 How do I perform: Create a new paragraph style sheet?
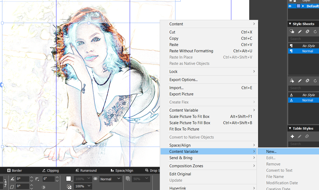[292, 31]
